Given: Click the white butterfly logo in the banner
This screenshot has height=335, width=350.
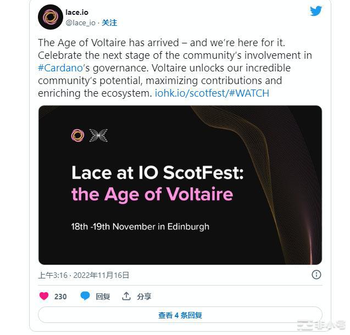Looking at the screenshot, I should pos(98,135).
